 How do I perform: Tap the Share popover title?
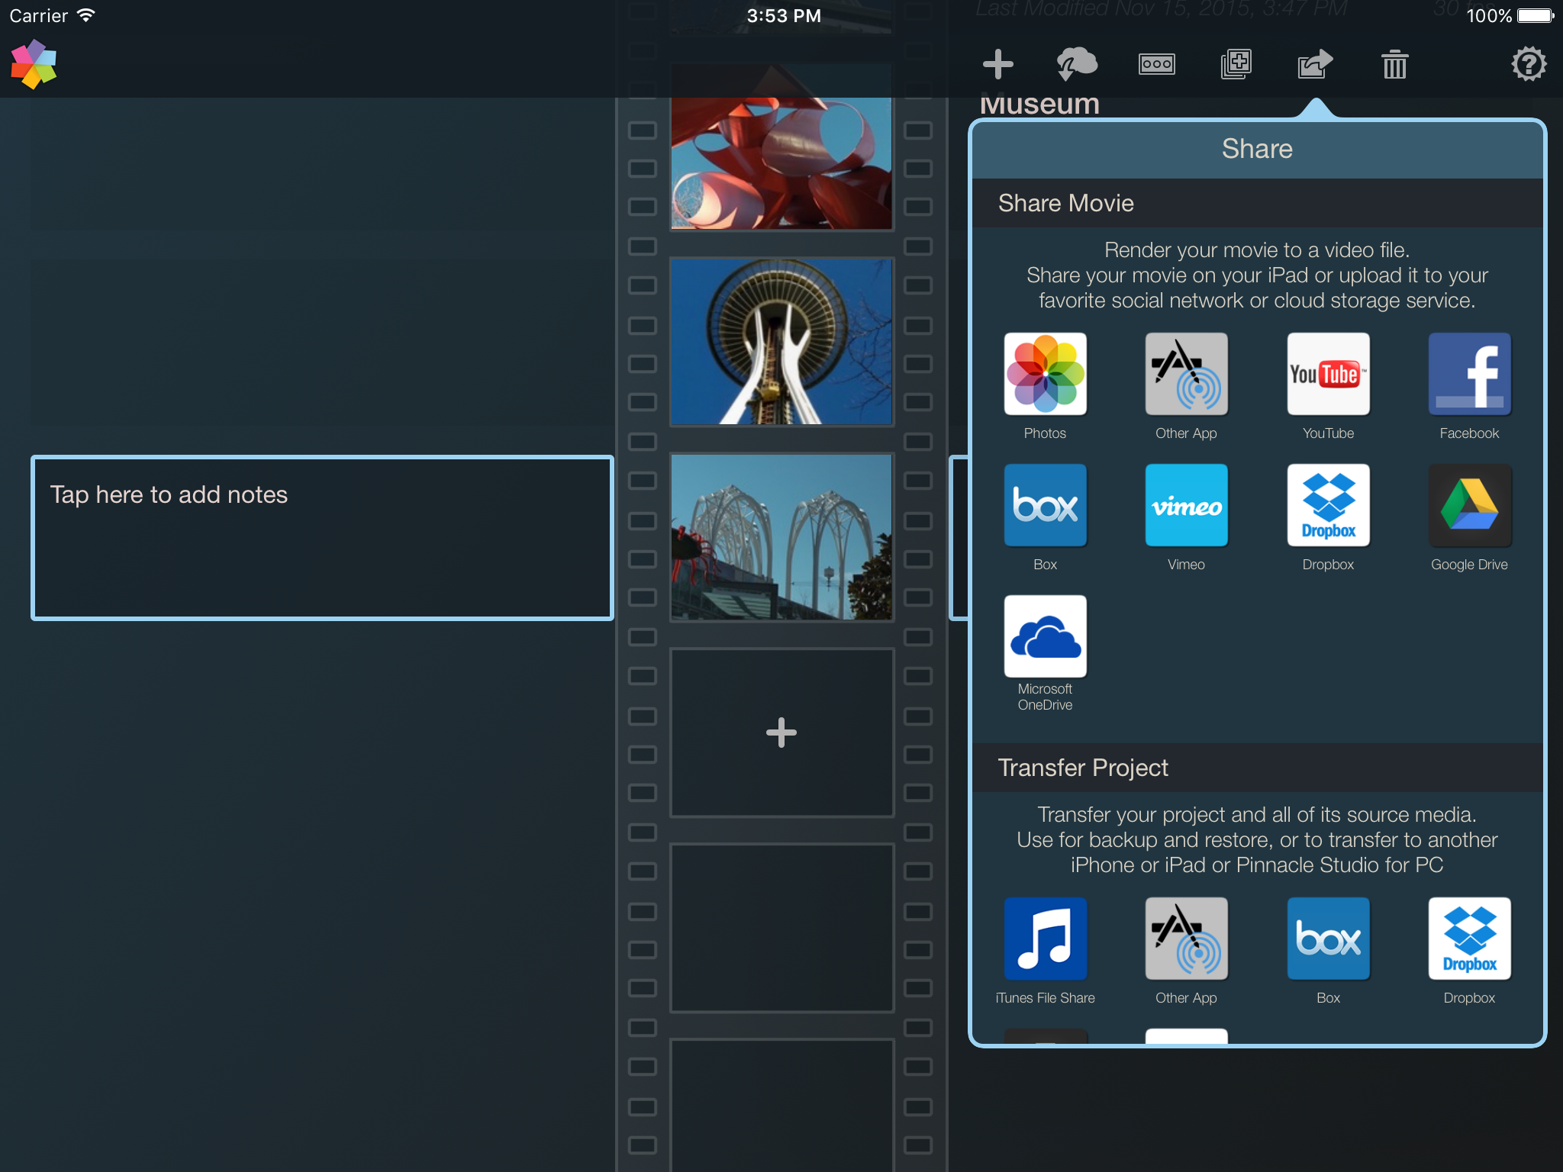point(1257,149)
